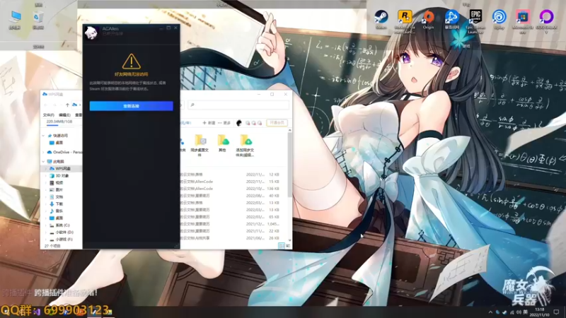Image resolution: width=566 pixels, height=318 pixels.
Task: Click the search box in WPS explorer
Action: [x=238, y=105]
